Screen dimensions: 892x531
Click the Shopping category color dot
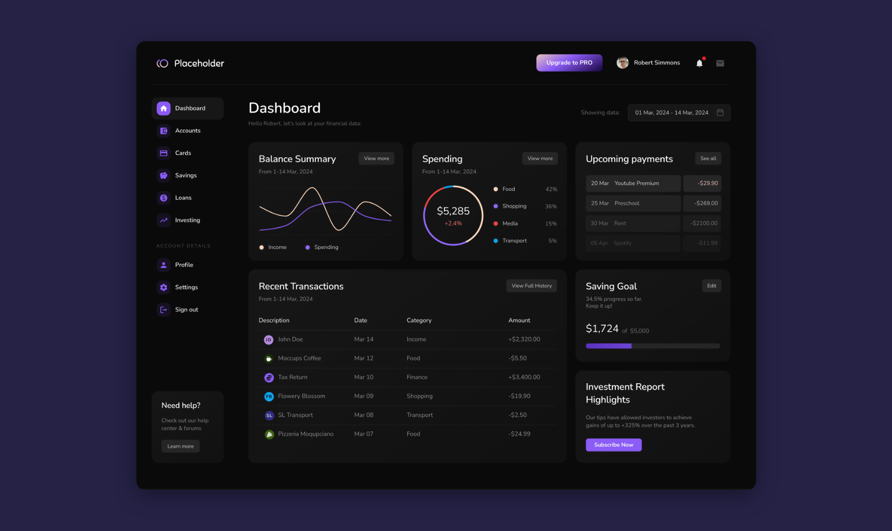pos(496,206)
